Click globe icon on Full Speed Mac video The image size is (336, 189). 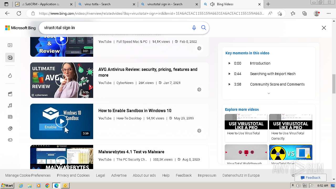199,48
